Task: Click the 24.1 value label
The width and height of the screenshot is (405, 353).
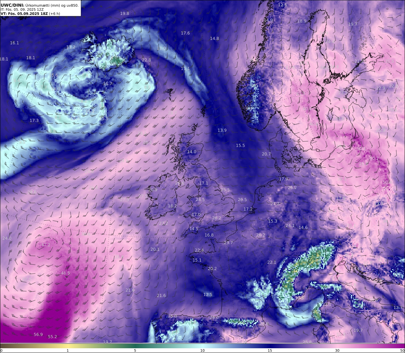Action: pos(290,226)
